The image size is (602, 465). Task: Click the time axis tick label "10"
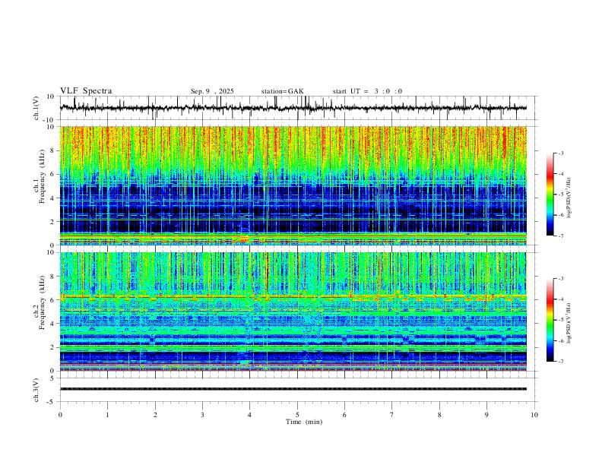click(534, 415)
